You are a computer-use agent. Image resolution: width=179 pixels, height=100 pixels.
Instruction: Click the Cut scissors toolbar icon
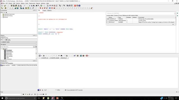tap(29, 6)
